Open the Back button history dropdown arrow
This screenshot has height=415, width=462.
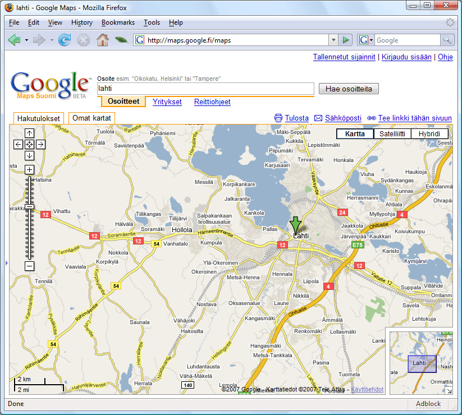click(x=26, y=40)
